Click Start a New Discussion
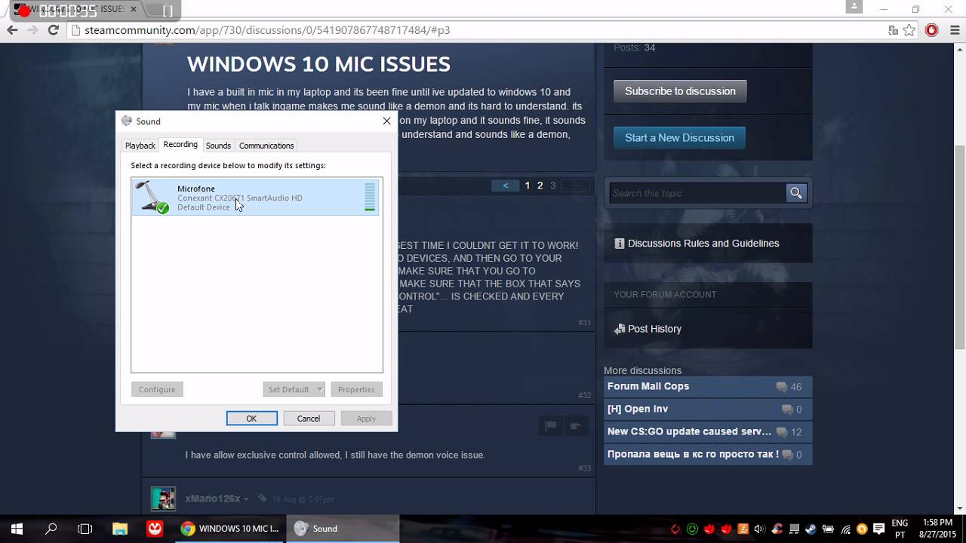This screenshot has width=966, height=543. pos(679,138)
